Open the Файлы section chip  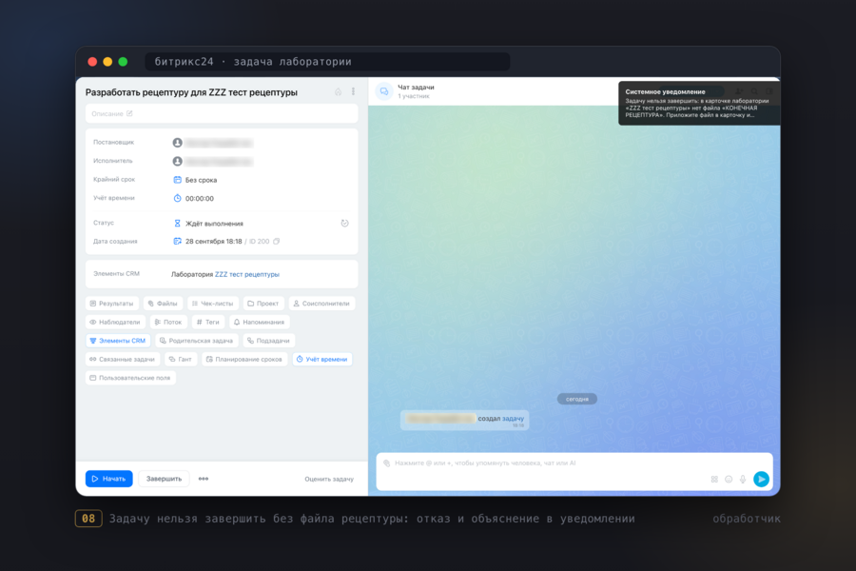[x=163, y=304]
